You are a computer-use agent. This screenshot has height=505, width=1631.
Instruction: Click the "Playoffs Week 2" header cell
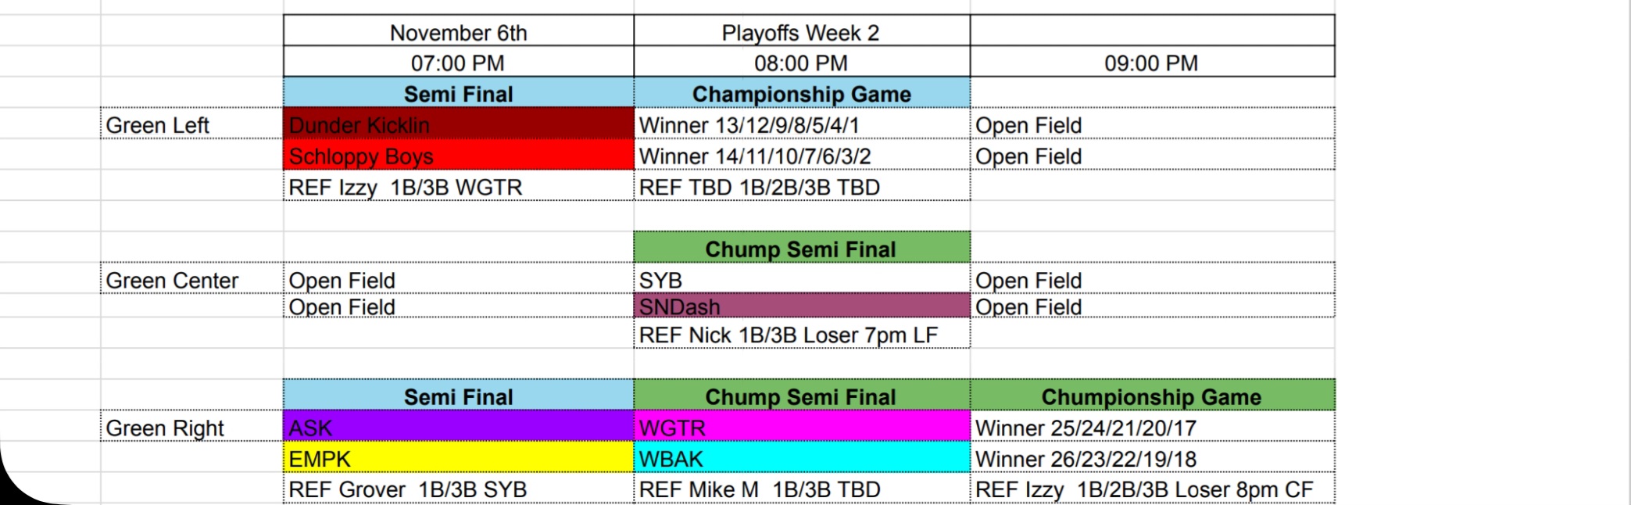point(801,33)
